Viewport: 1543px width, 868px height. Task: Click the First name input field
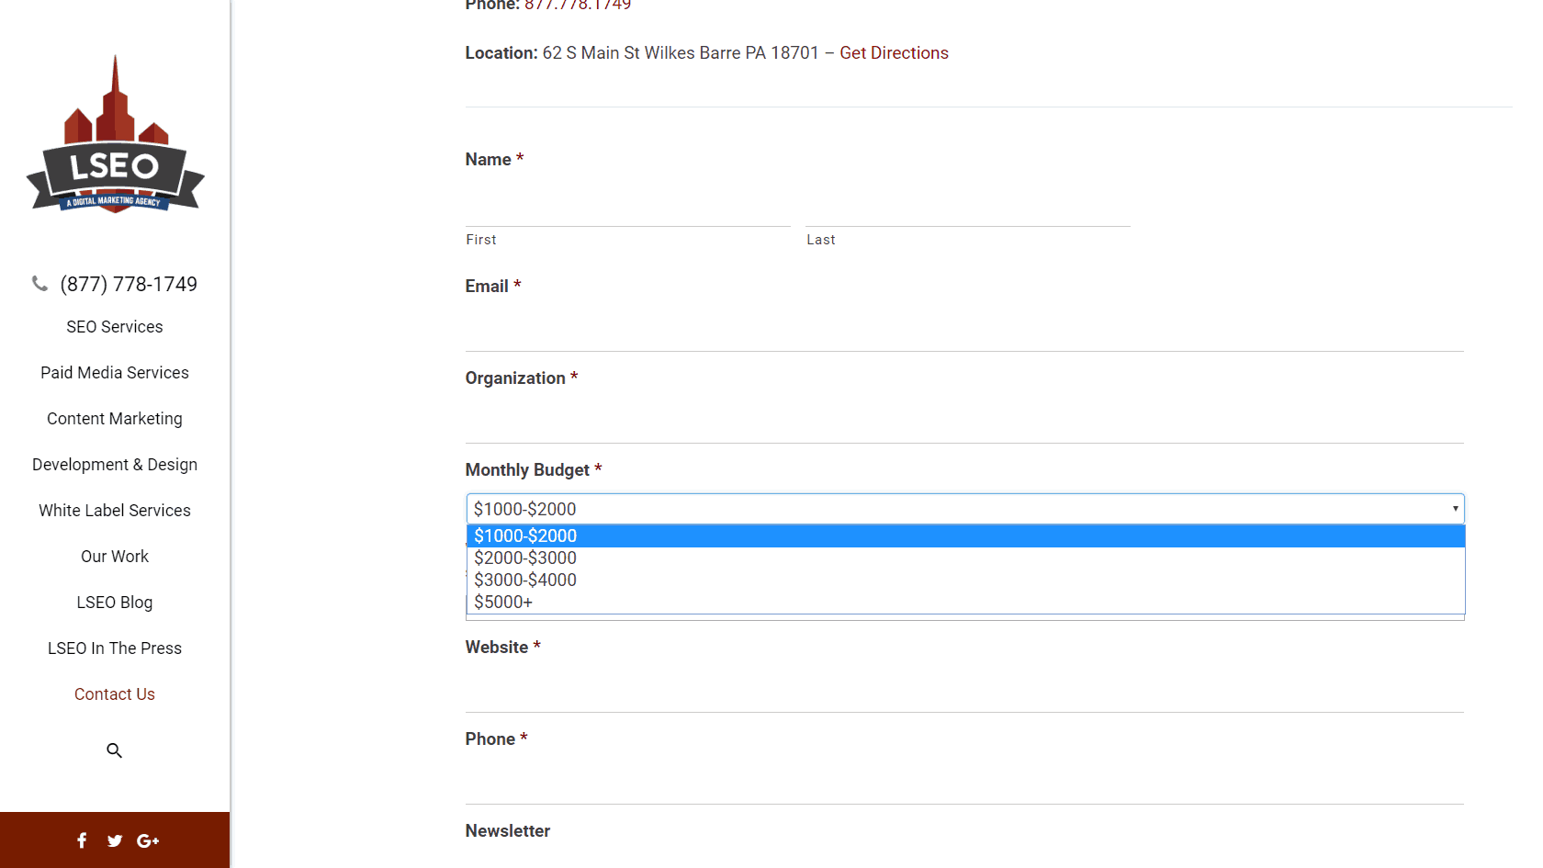pyautogui.click(x=627, y=208)
